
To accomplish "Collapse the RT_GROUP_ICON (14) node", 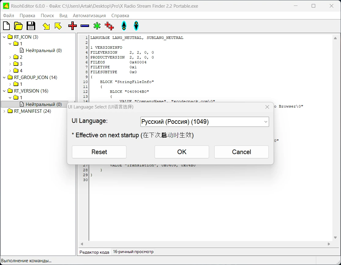I will point(4,78).
